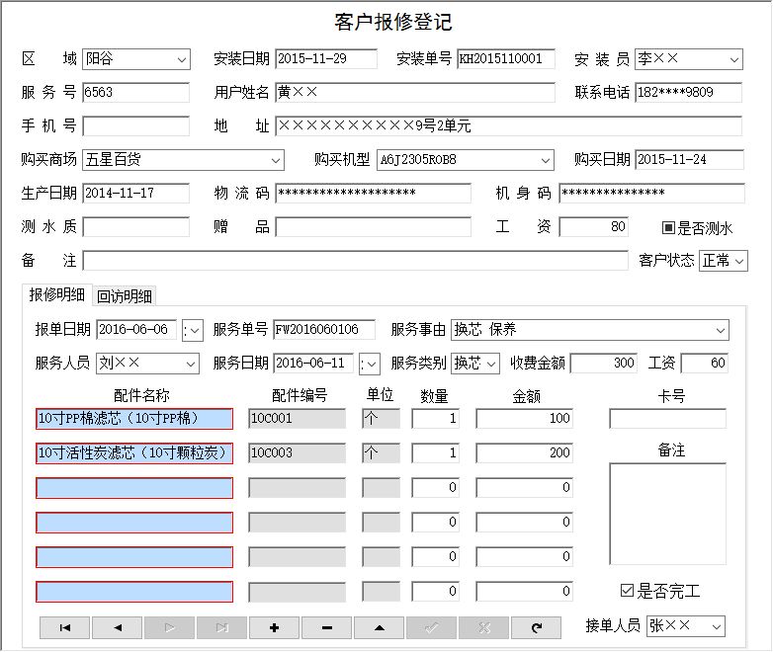Add a new record with plus button

[274, 627]
